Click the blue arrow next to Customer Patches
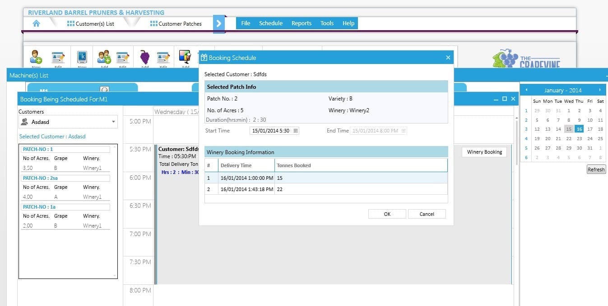 [x=219, y=23]
